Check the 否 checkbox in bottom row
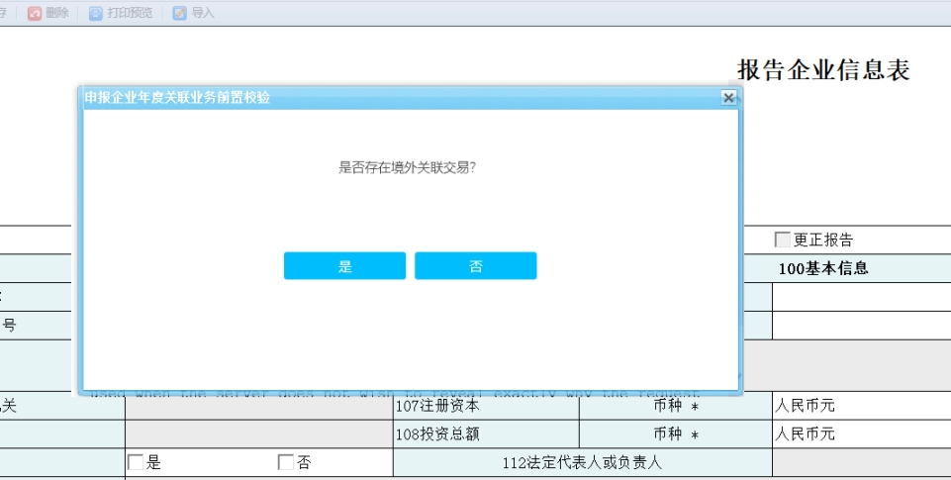This screenshot has width=951, height=480. point(286,462)
